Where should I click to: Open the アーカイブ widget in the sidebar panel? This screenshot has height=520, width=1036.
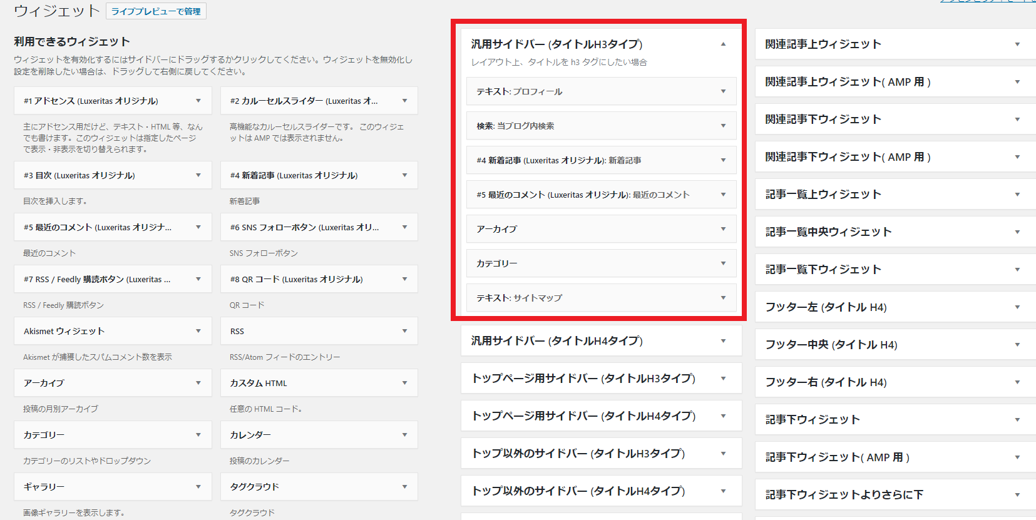pos(723,229)
